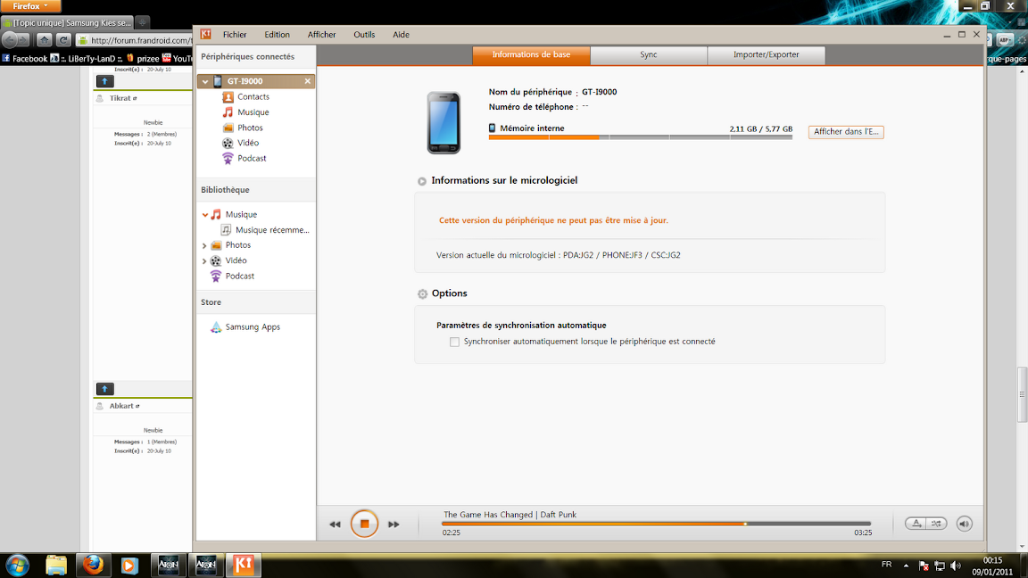Open Photos under GT-I9000 device

[243, 128]
